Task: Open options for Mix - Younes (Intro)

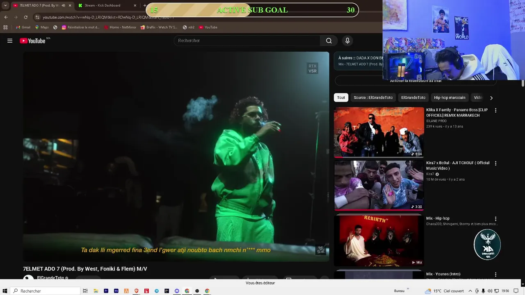Action: [495, 275]
